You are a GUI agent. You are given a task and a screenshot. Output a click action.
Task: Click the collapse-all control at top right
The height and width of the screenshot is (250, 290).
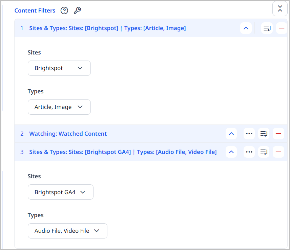280,9
